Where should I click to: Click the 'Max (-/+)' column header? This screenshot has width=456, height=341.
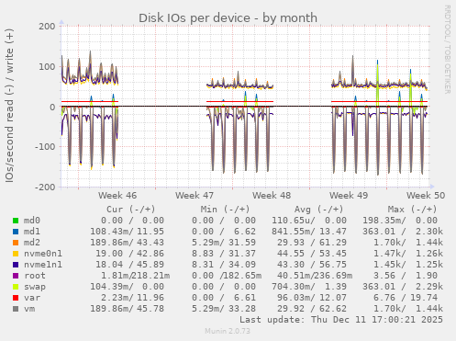[x=413, y=210]
